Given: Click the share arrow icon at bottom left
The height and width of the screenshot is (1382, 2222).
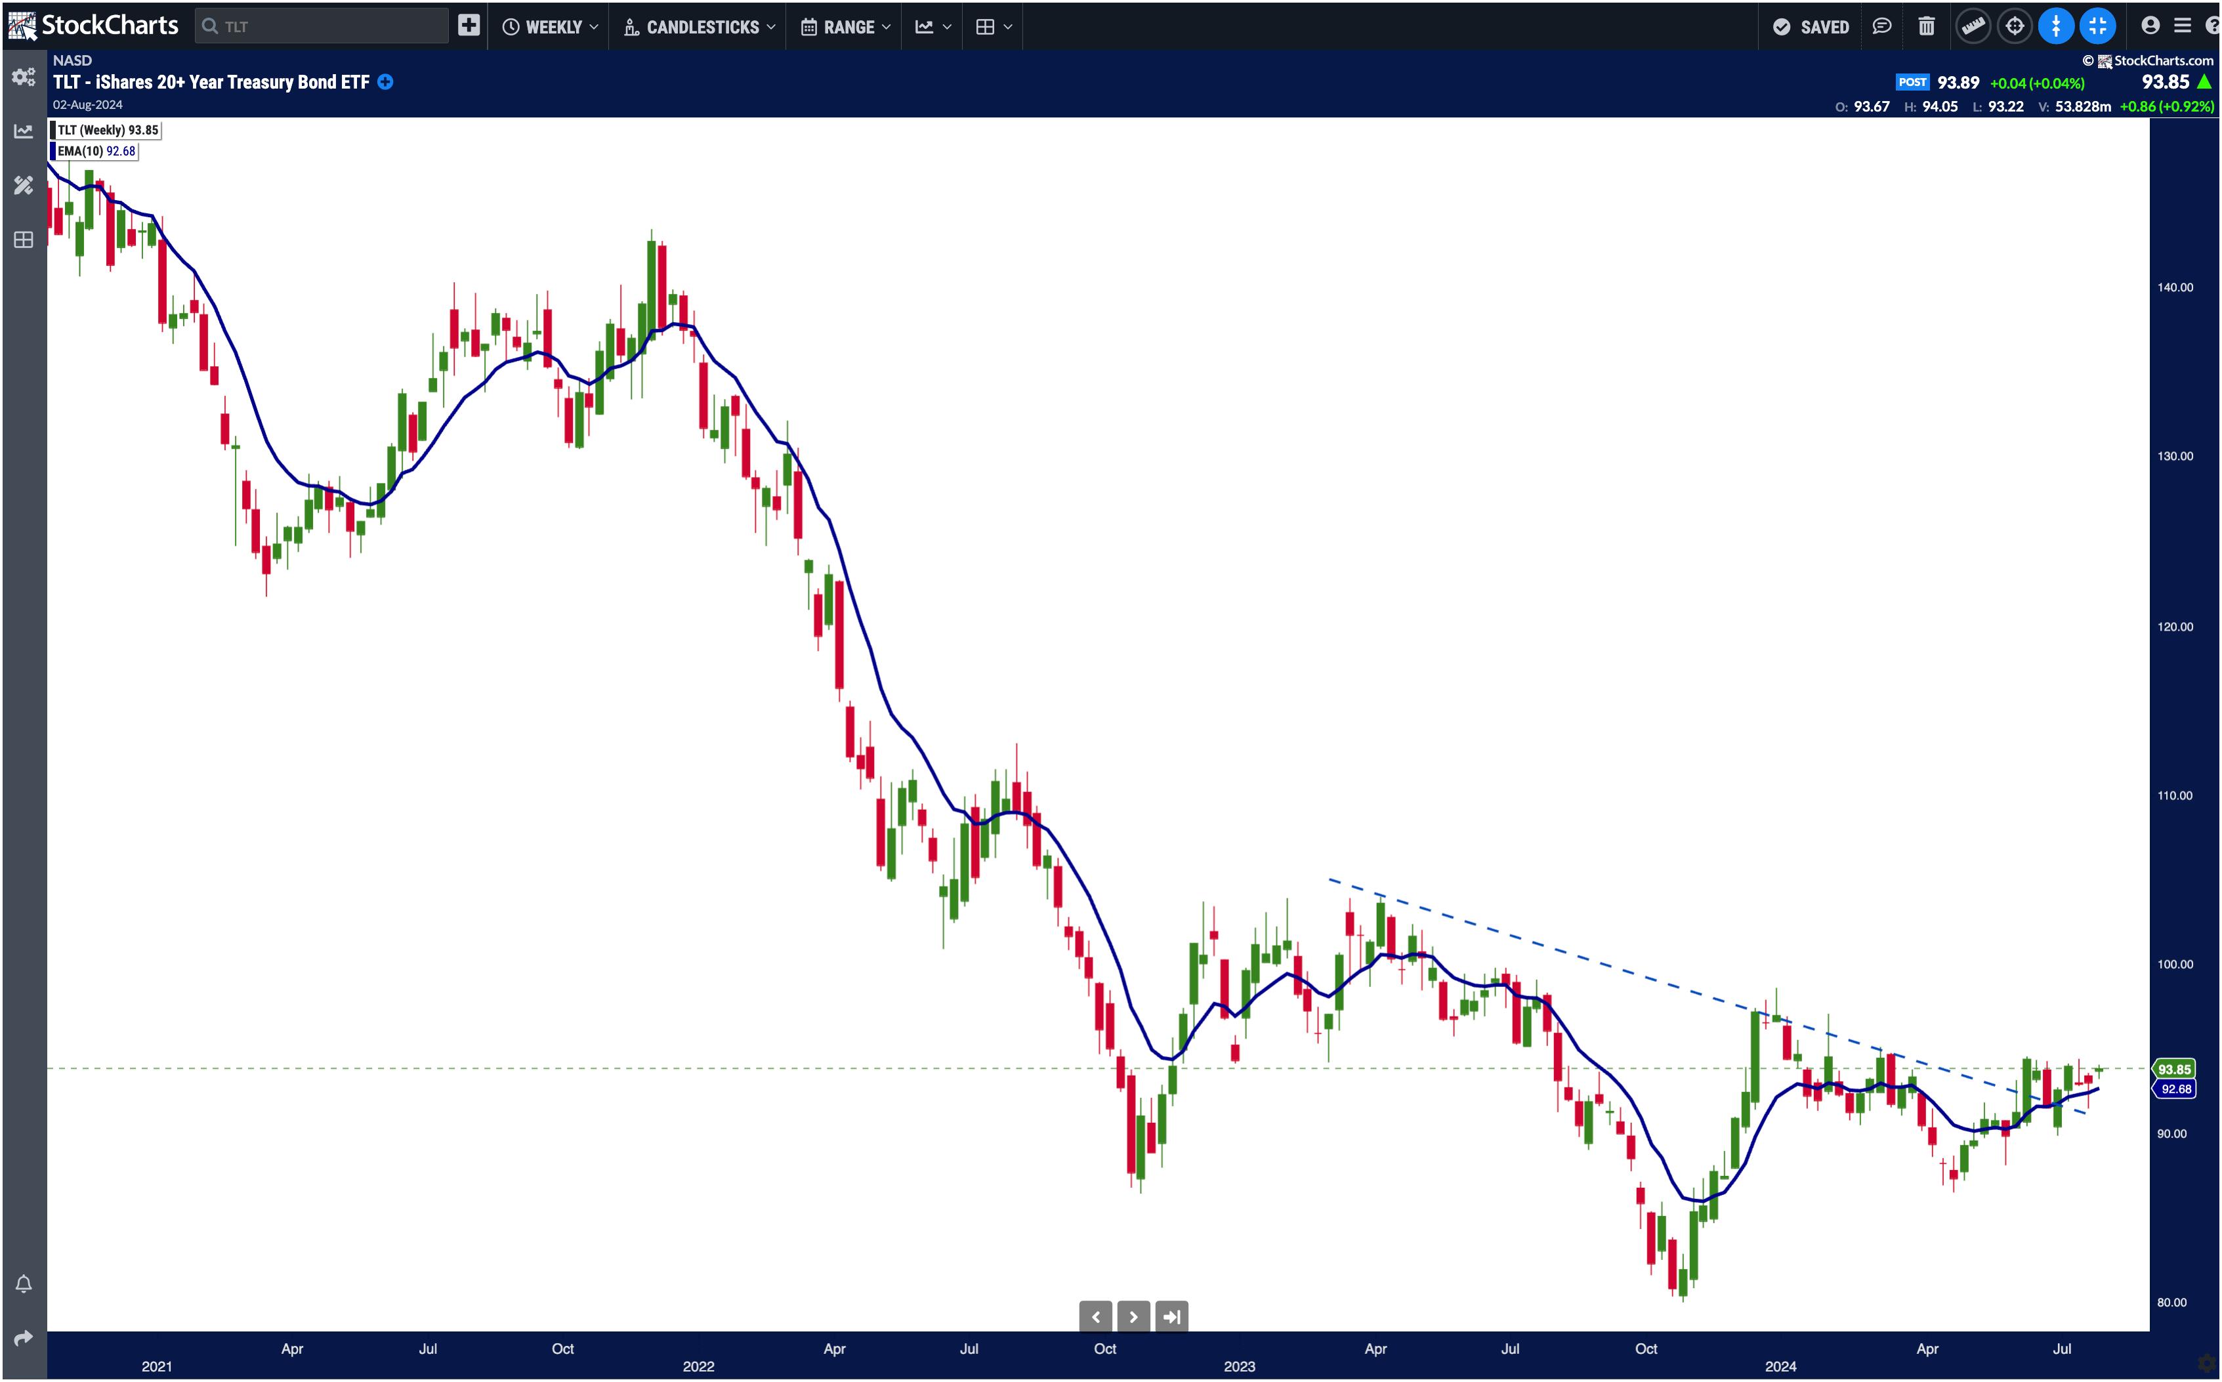Looking at the screenshot, I should pyautogui.click(x=24, y=1338).
